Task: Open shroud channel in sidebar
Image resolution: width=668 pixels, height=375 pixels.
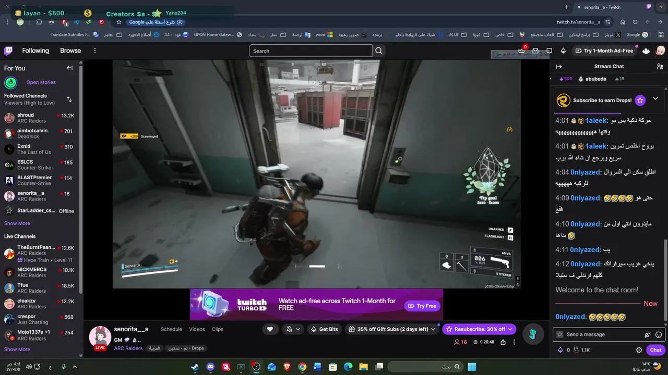Action: (39, 118)
